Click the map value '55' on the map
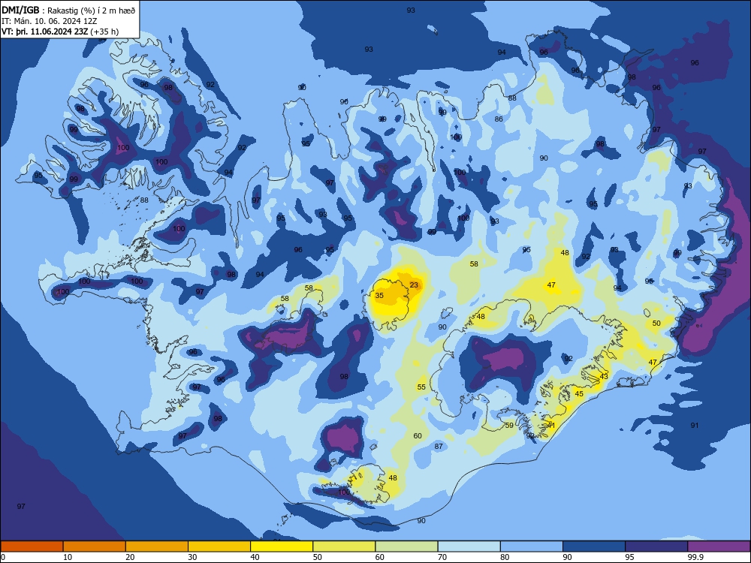 (421, 387)
